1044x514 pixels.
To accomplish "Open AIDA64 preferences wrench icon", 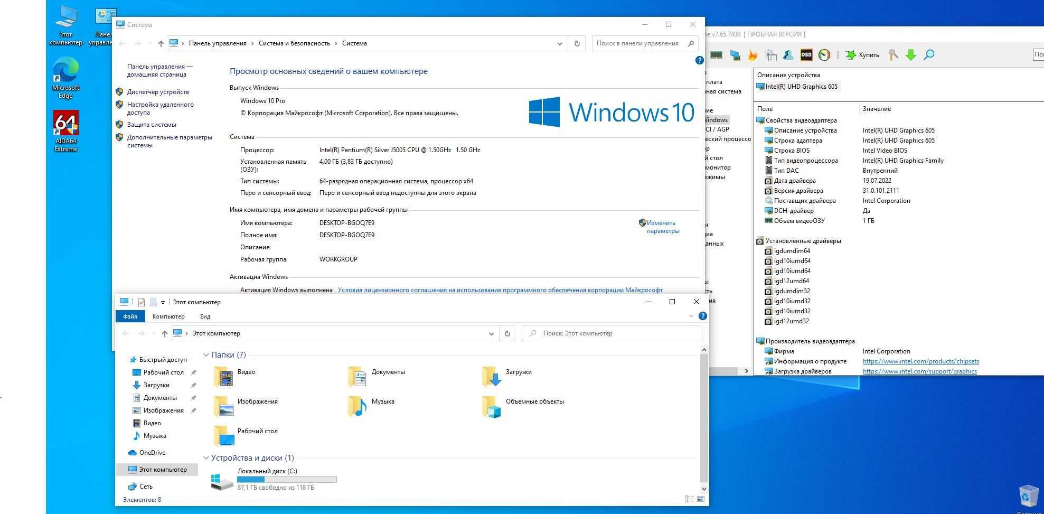I will (x=893, y=55).
